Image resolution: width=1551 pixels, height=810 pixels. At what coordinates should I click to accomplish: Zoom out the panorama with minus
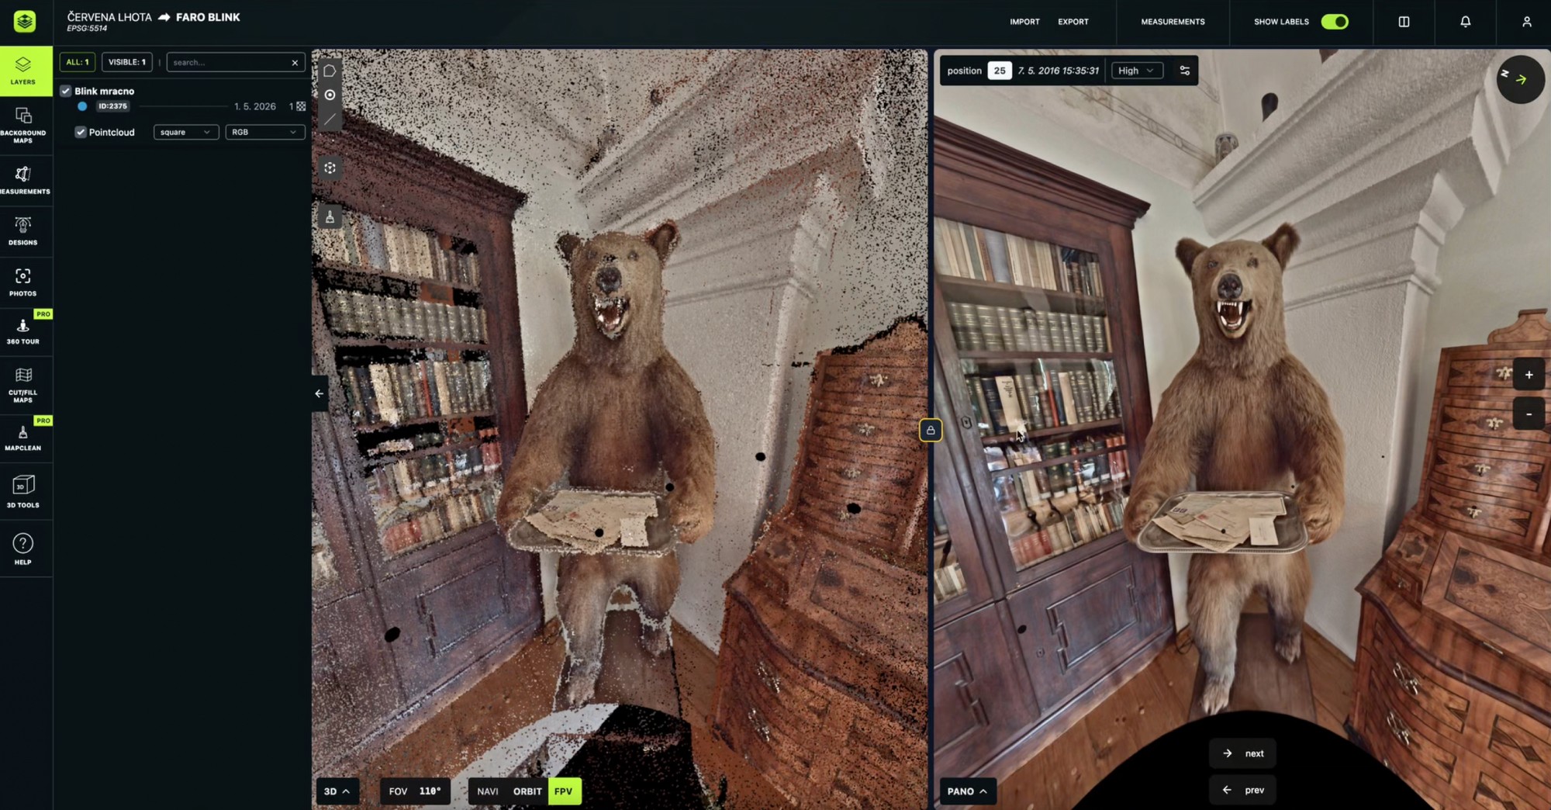point(1529,414)
